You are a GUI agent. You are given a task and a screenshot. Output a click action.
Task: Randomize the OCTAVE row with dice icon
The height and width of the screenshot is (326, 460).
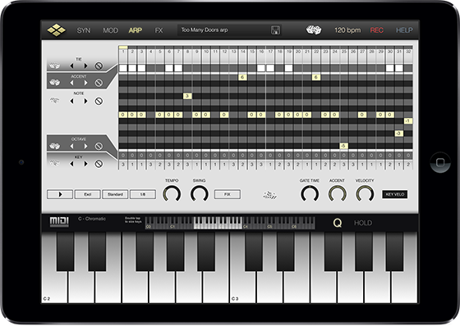(x=54, y=146)
